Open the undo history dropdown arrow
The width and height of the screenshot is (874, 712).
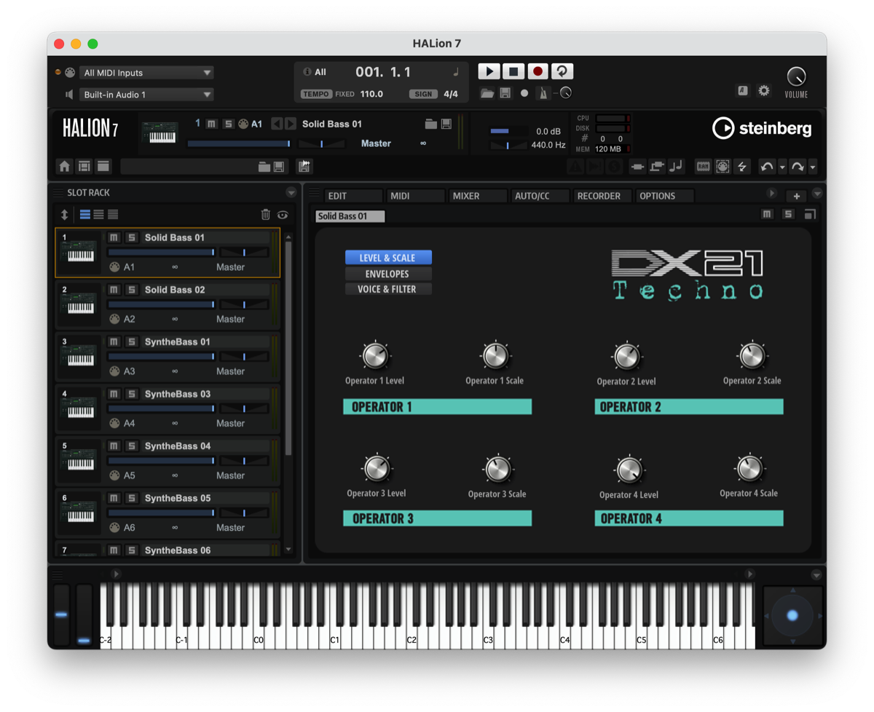tap(782, 167)
